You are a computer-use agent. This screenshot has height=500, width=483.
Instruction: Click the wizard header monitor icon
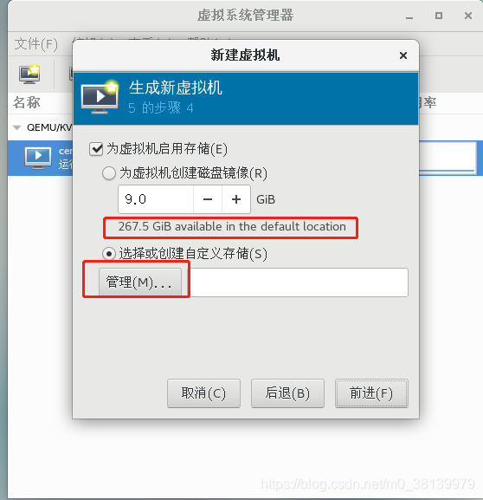100,96
